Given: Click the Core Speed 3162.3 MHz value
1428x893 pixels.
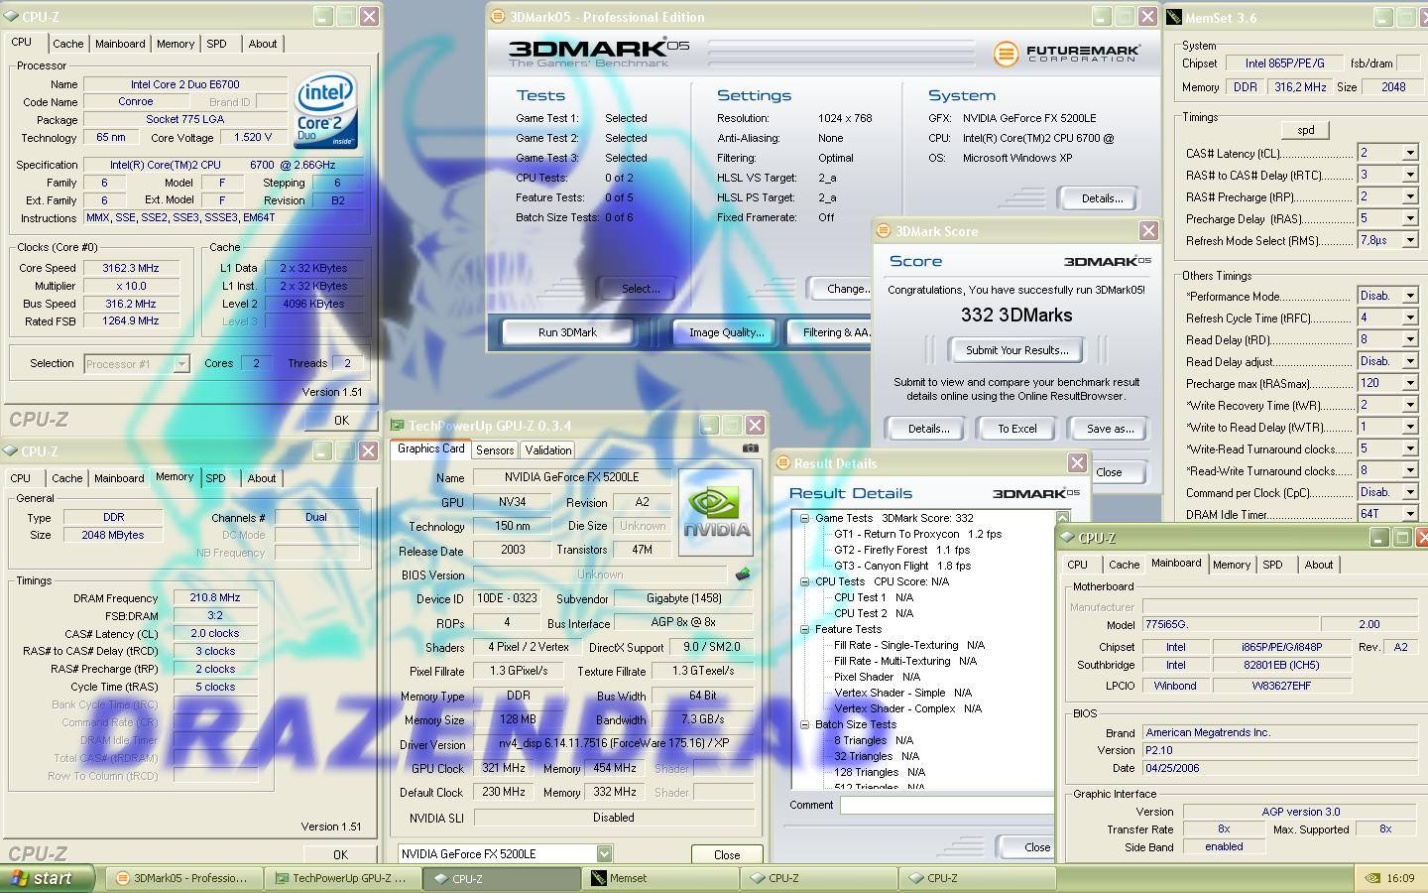Looking at the screenshot, I should [130, 268].
